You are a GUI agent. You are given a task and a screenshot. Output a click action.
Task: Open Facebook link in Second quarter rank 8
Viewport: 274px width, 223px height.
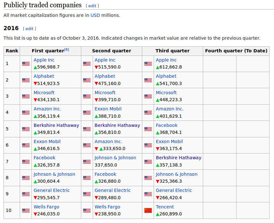point(105,174)
